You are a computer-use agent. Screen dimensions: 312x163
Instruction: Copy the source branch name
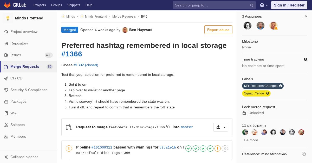point(168,127)
